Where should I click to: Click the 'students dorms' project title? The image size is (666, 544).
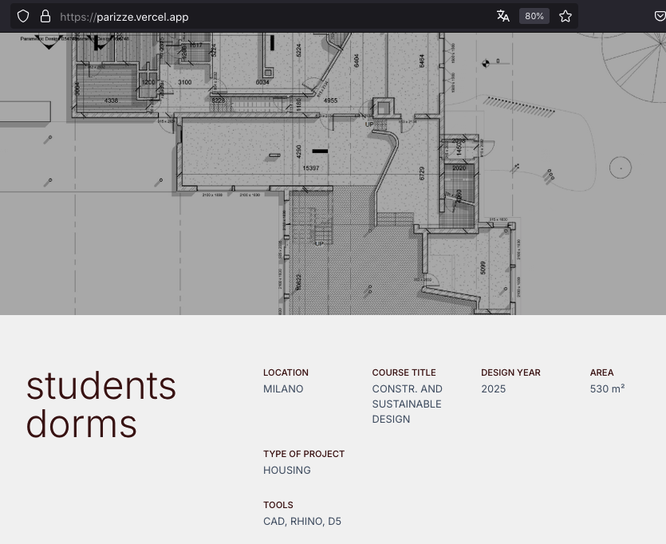click(101, 404)
